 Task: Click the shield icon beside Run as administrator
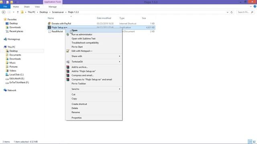(68, 34)
